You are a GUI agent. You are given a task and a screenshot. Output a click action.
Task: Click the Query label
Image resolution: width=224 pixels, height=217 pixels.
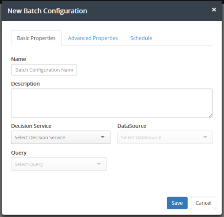(x=19, y=153)
